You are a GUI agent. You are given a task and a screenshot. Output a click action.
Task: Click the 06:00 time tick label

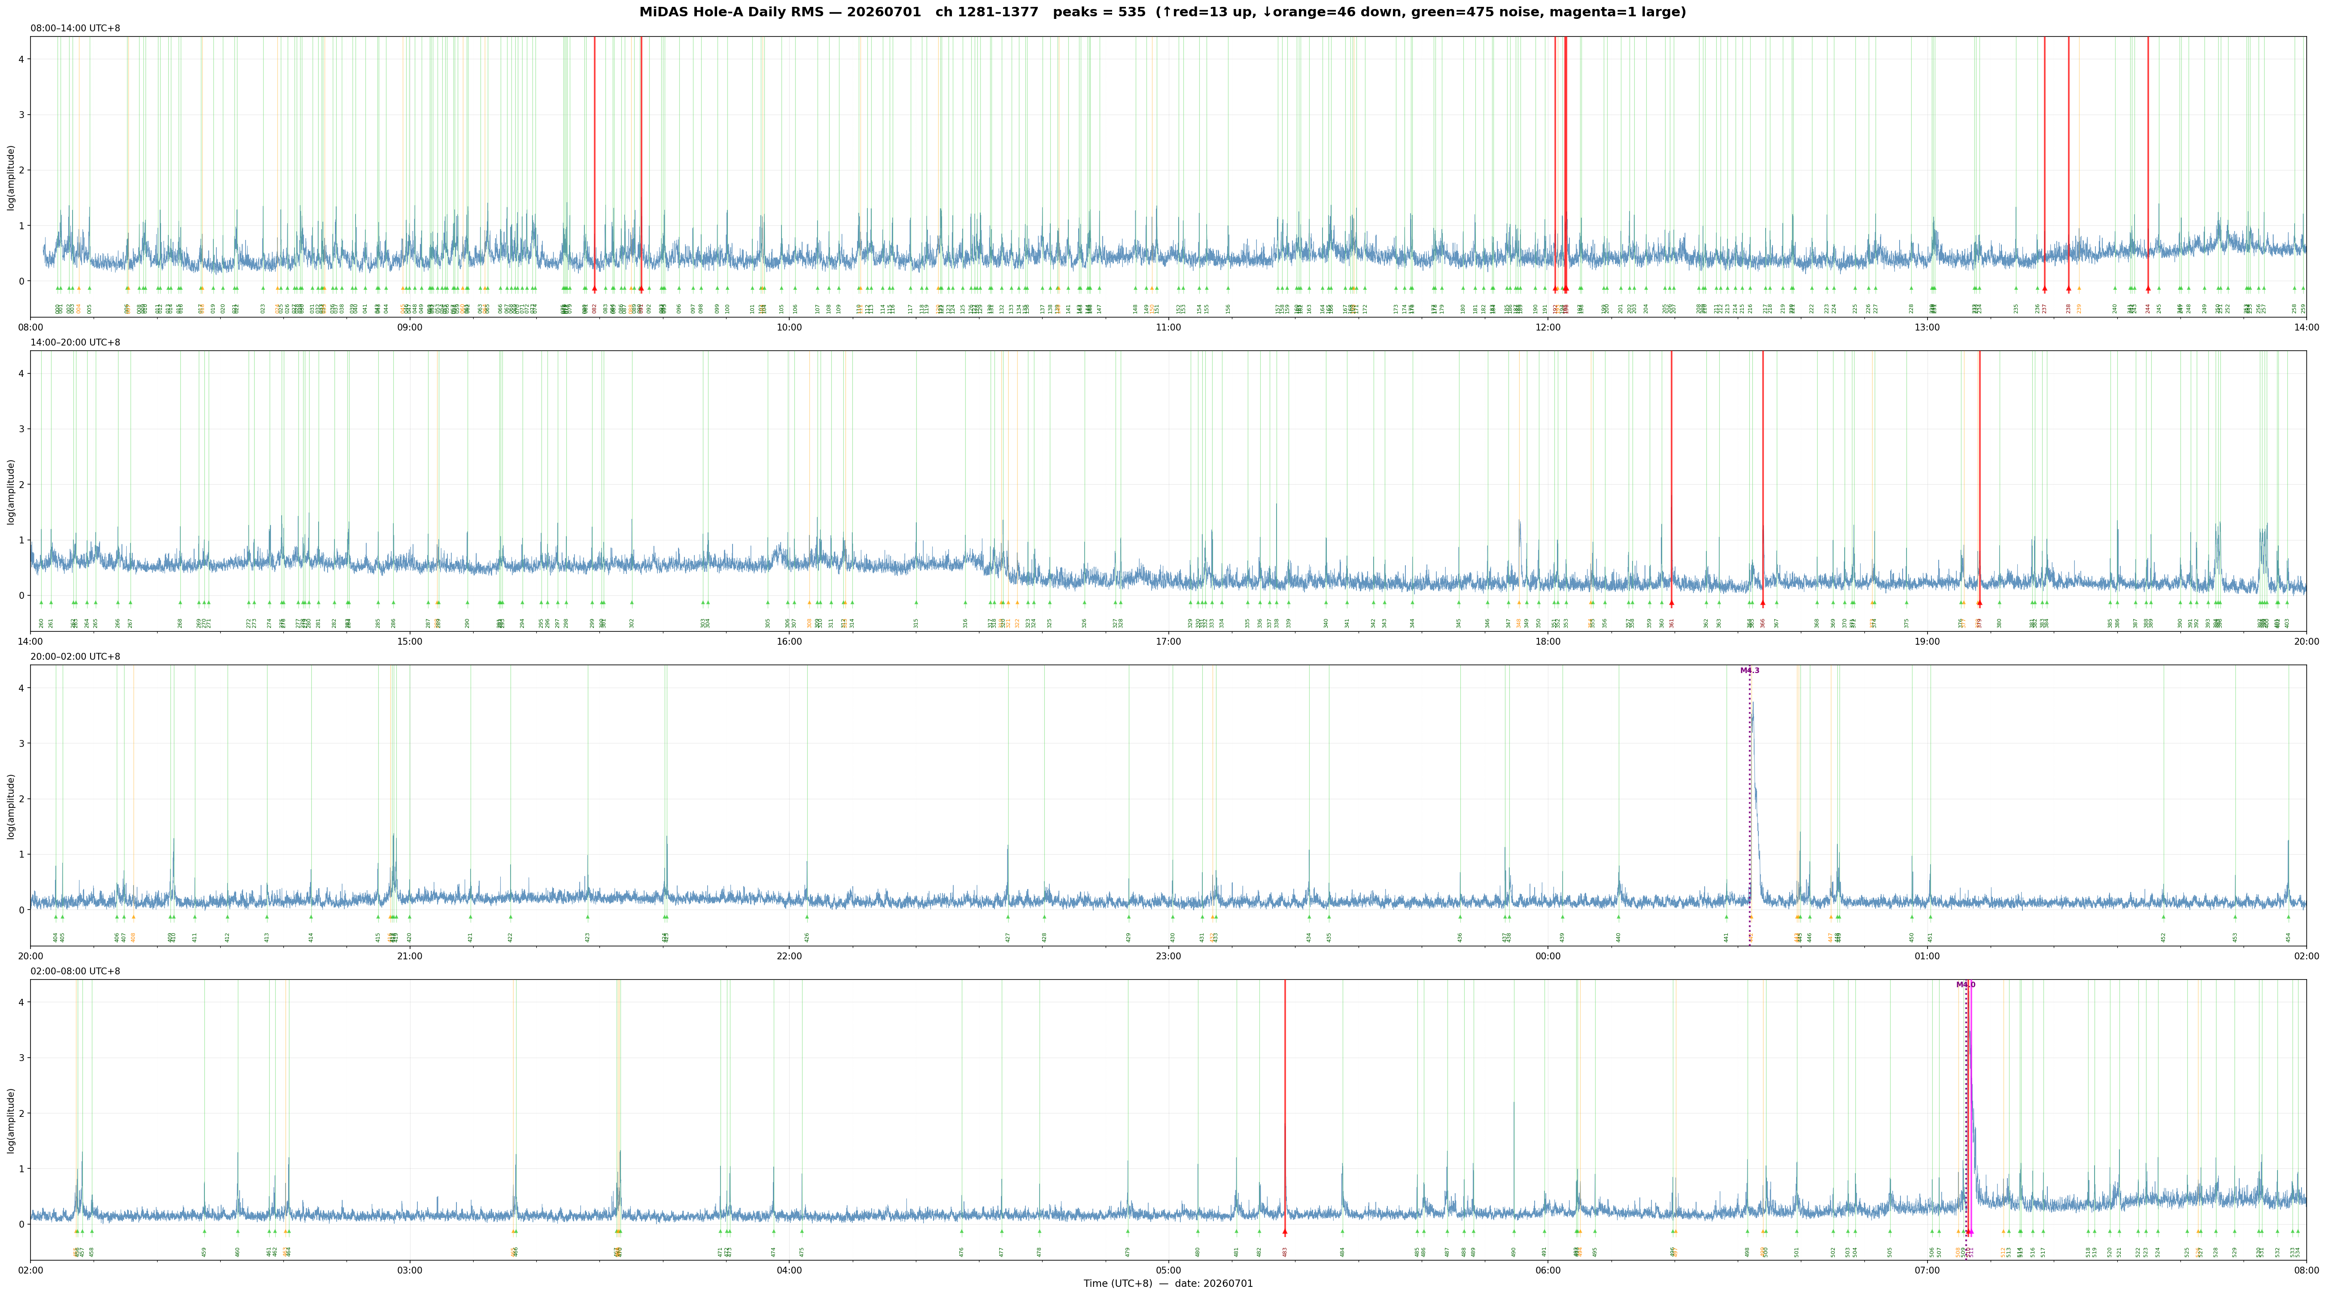1548,1270
